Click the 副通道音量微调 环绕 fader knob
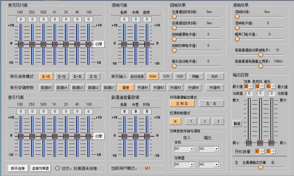 point(147,136)
